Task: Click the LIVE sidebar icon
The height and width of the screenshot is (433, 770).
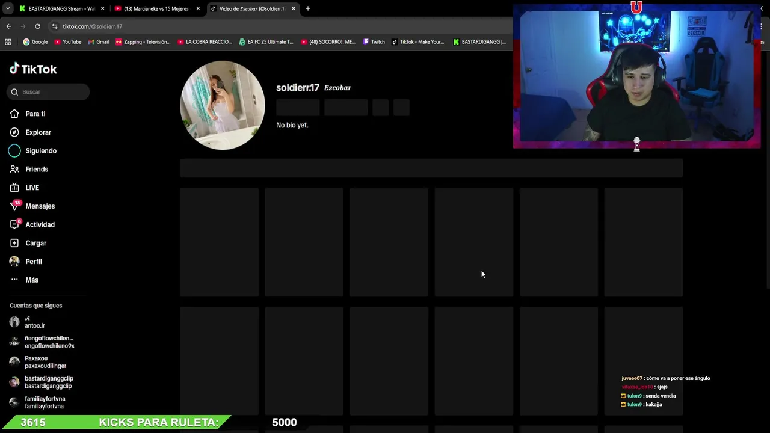Action: click(x=14, y=188)
